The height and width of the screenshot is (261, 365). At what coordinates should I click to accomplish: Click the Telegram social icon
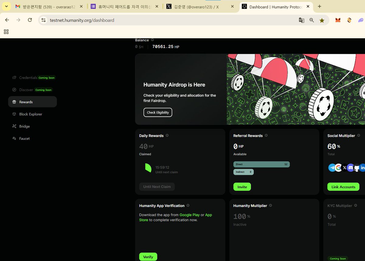pos(332,167)
